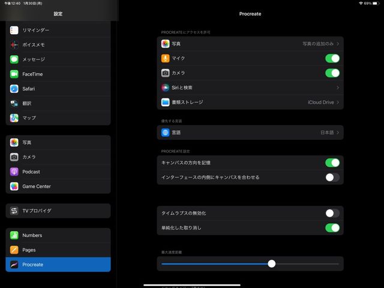384x288 pixels.
Task: Click the 1月30日(月) date in status bar
Action: click(33, 4)
